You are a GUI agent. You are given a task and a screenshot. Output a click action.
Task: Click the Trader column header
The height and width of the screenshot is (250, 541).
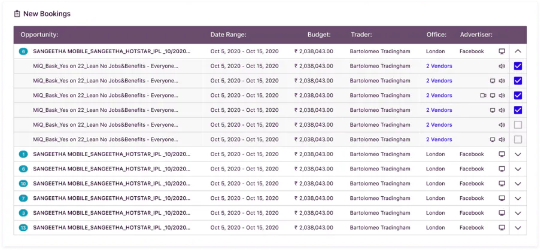click(361, 35)
